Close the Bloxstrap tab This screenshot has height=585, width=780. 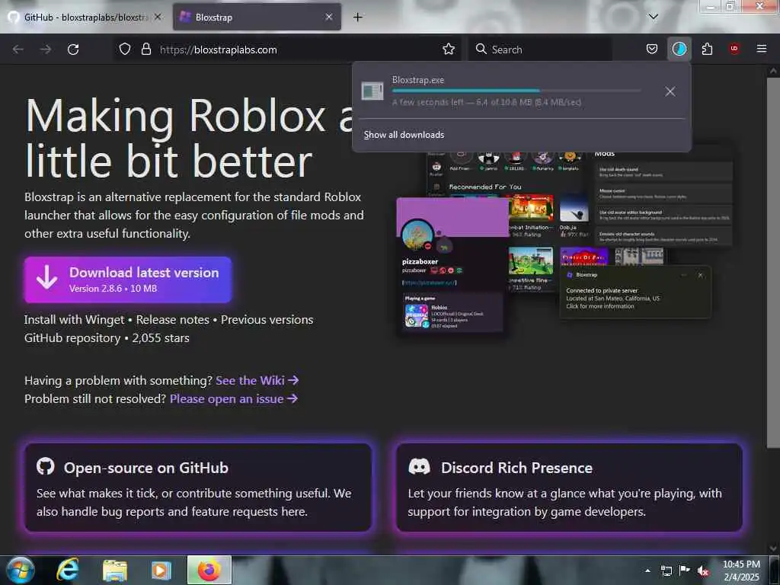coord(329,17)
